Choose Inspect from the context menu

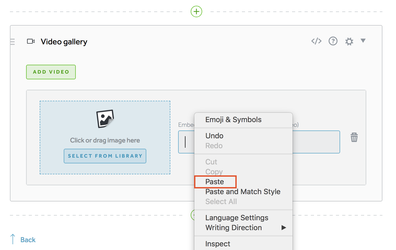218,244
